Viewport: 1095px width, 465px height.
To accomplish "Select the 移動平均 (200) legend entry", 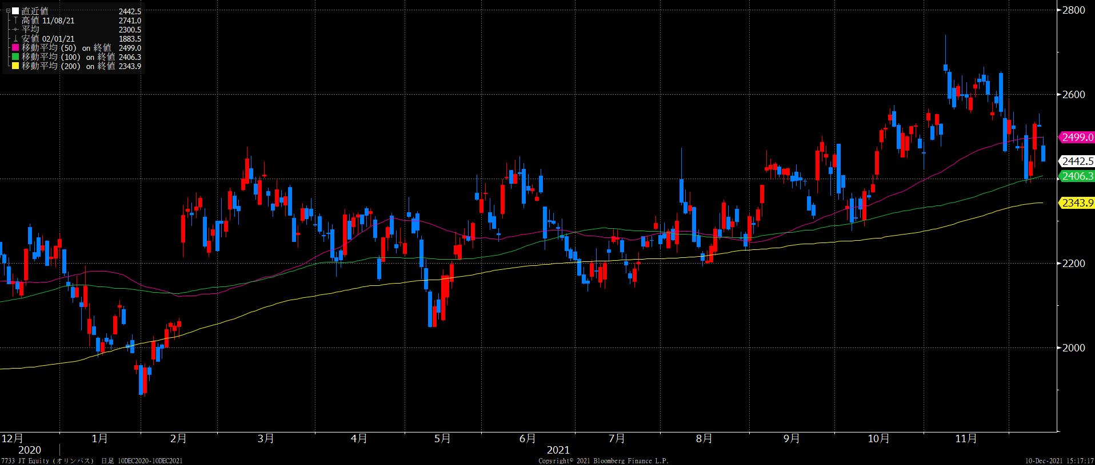I will coord(67,66).
